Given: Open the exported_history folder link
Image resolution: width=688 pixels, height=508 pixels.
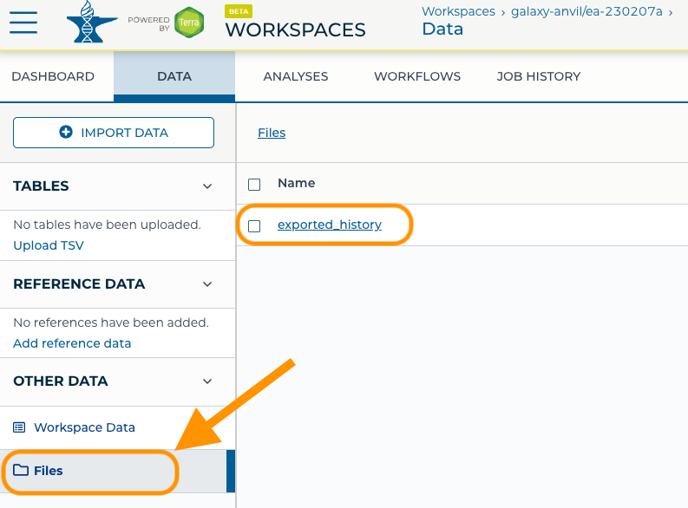Looking at the screenshot, I should tap(330, 225).
